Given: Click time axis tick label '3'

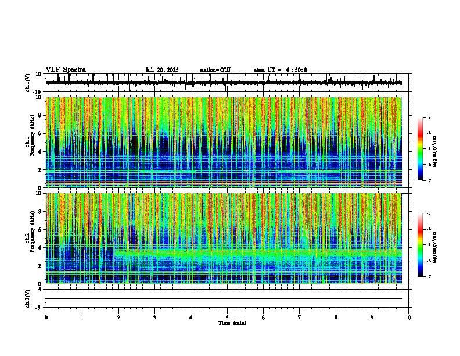Looking at the screenshot, I should point(154,318).
